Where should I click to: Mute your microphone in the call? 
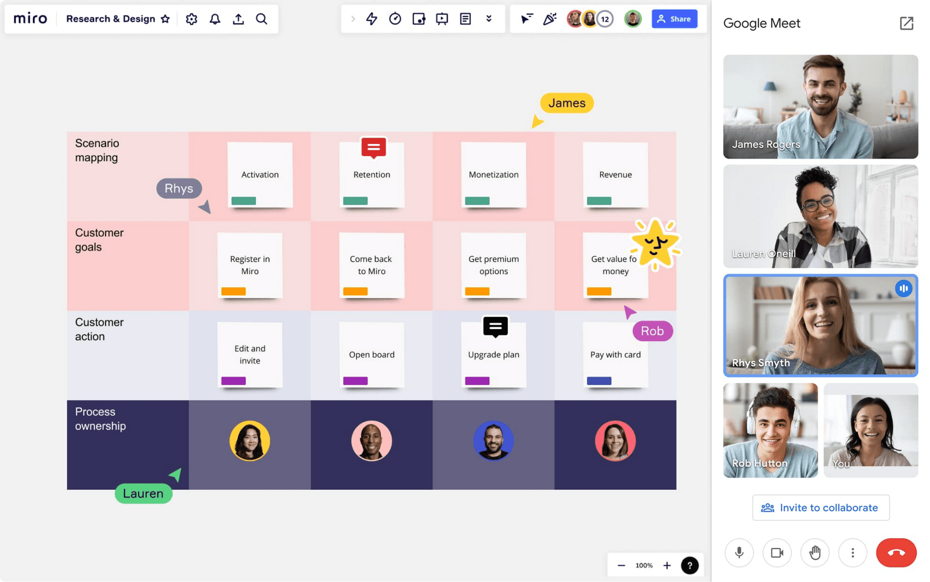pyautogui.click(x=739, y=552)
